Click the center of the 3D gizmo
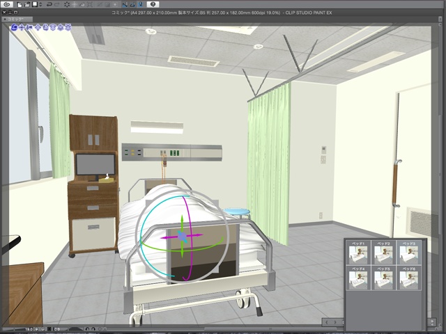The height and width of the screenshot is (334, 446). click(x=183, y=236)
